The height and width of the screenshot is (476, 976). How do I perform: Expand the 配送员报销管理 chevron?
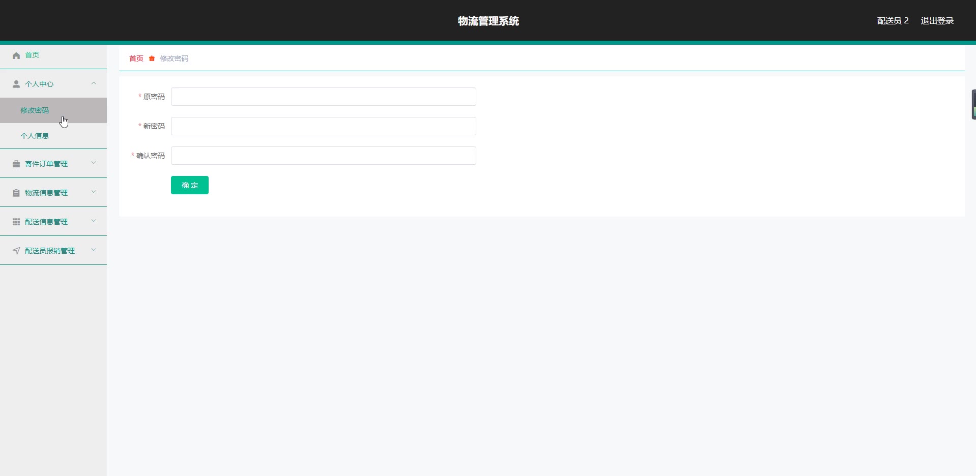point(94,250)
